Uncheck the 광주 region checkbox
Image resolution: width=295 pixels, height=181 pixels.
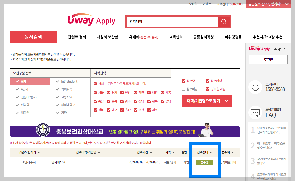[x=122, y=101]
